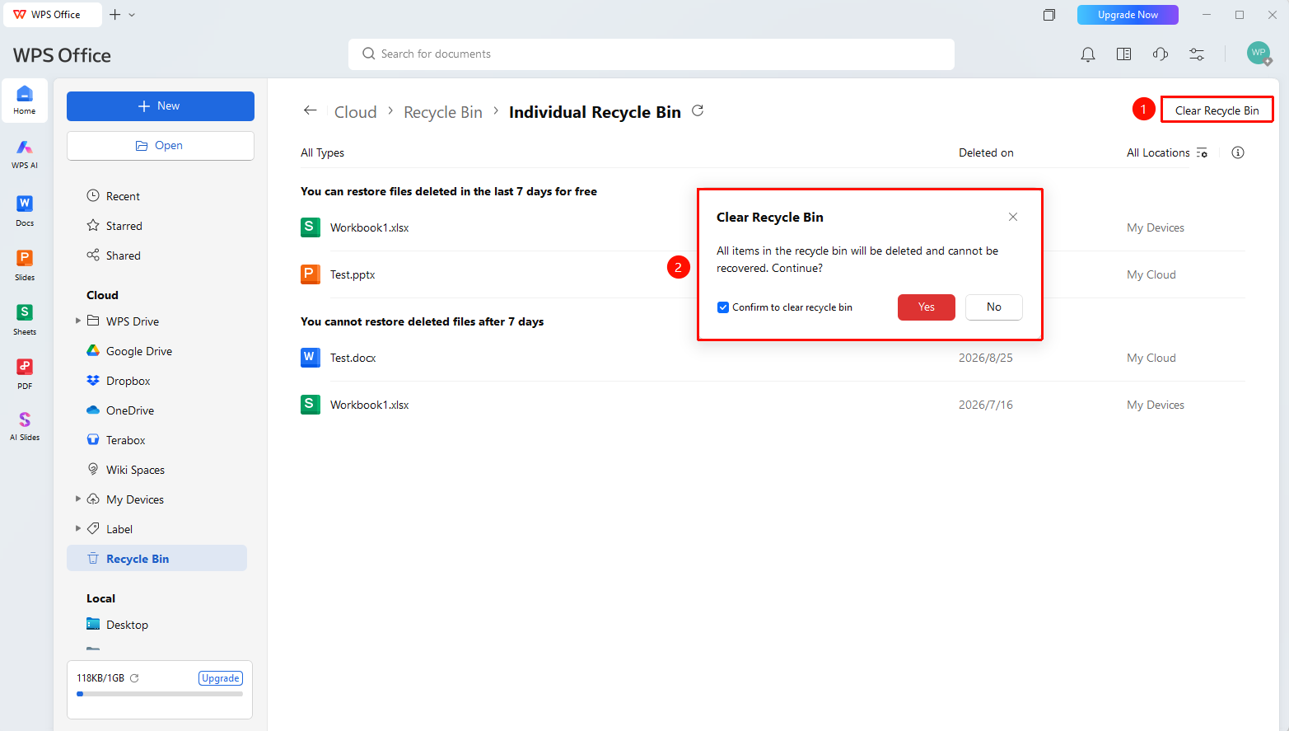Open the Sheets app in the sidebar
1289x731 pixels.
pos(25,320)
